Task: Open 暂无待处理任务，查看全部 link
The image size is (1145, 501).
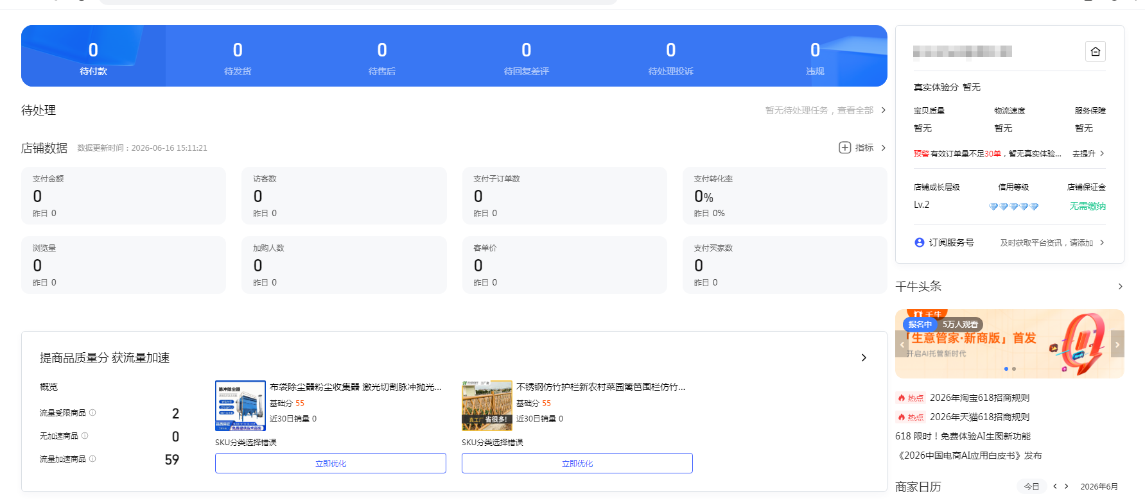Action: pyautogui.click(x=819, y=110)
